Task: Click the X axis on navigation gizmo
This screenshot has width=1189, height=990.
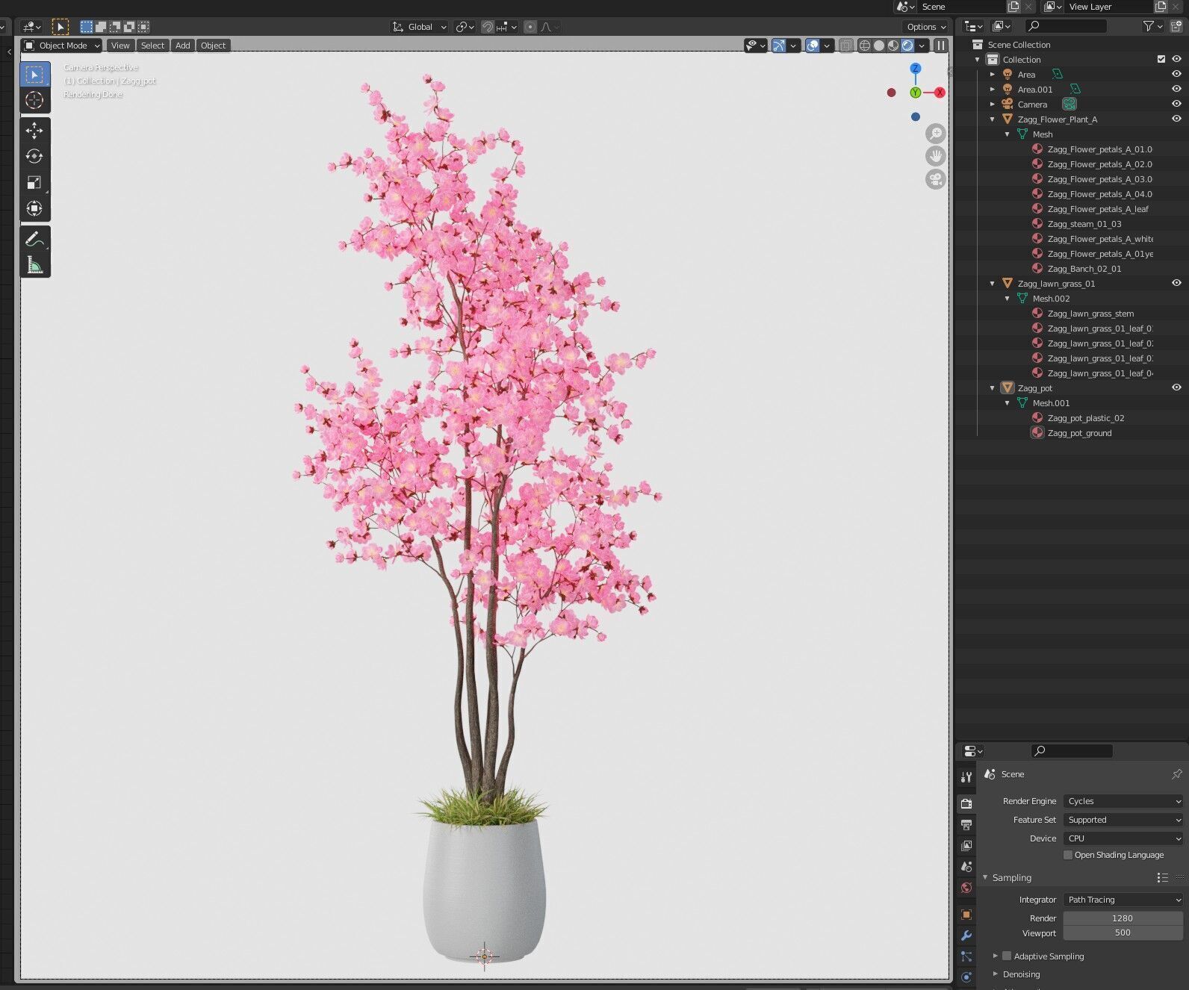Action: point(940,93)
